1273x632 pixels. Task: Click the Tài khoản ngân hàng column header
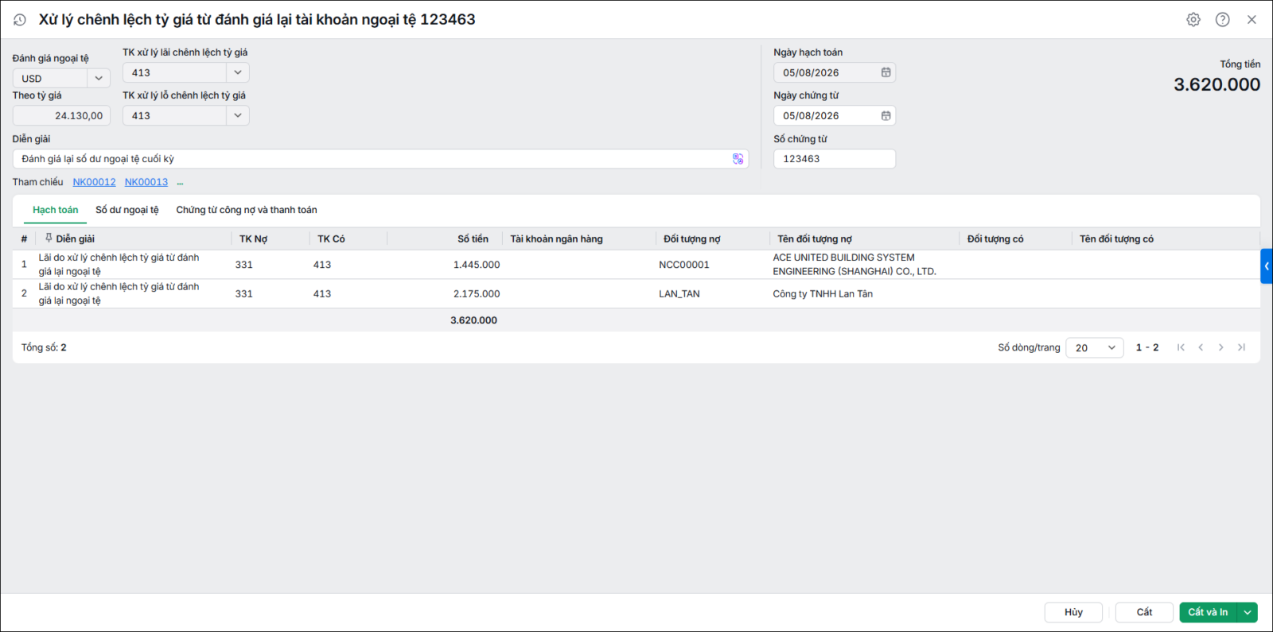click(x=556, y=238)
